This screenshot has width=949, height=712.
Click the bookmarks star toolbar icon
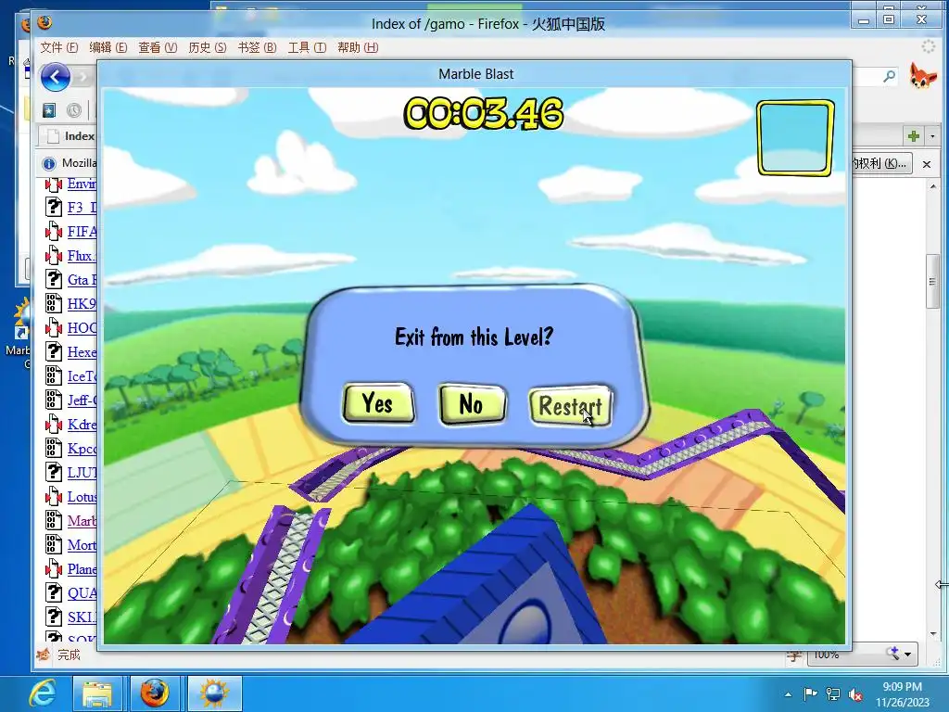(x=49, y=110)
